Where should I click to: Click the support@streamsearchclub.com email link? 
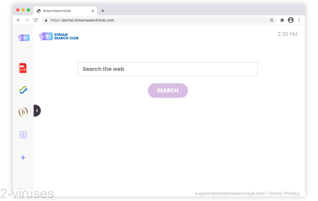[x=230, y=193]
